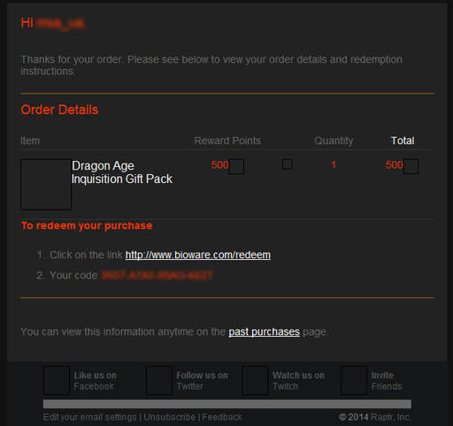Select the Like us on Facebook text
The height and width of the screenshot is (426, 453).
(95, 381)
